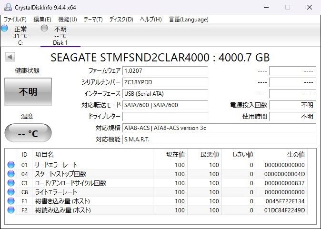Click the 不明 health status button

28,91
